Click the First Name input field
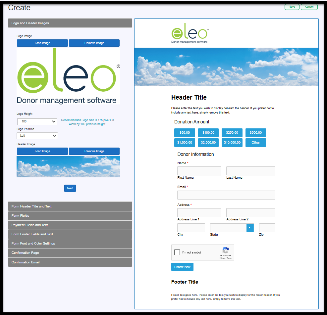327x315 pixels. coord(199,171)
